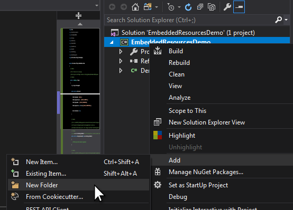Screen dimensions: 293x210
Task: Open the Pending Changes Filter dropdown arrow
Action: 179,7
